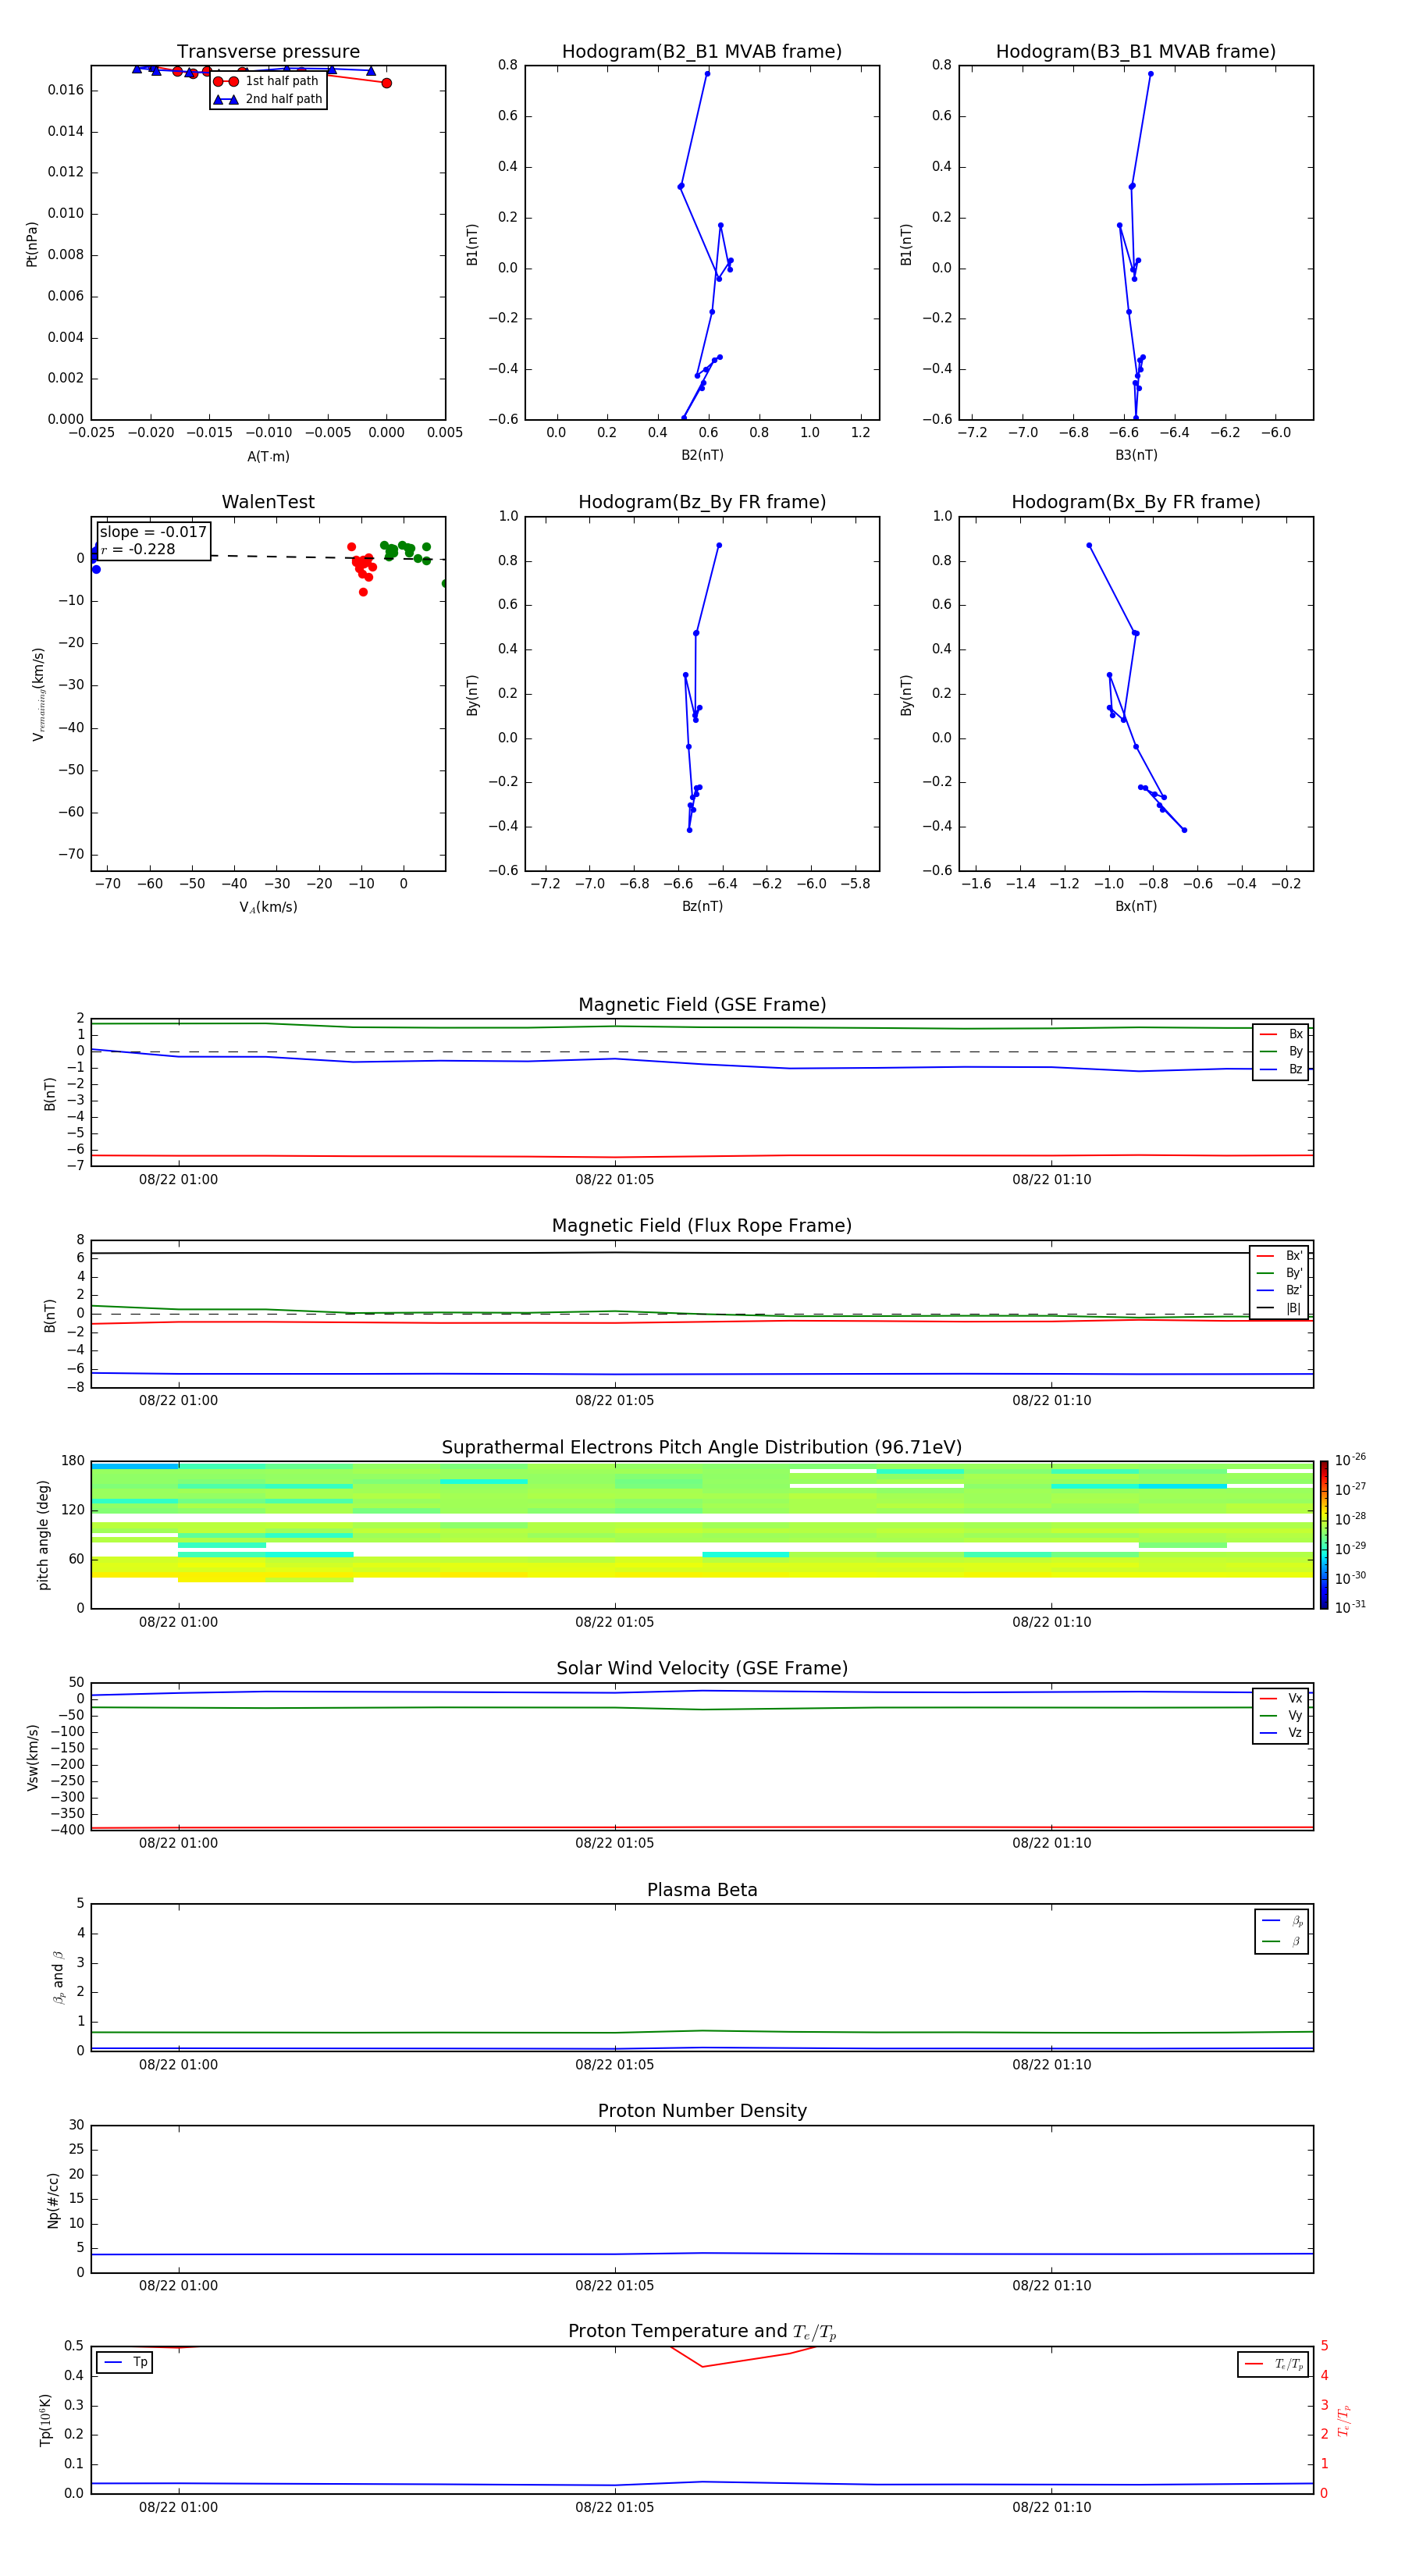The image size is (1405, 2576).
Task: Select the "Hodogram(B3_B1 MVAB frame)" title
Action: pyautogui.click(x=1136, y=51)
